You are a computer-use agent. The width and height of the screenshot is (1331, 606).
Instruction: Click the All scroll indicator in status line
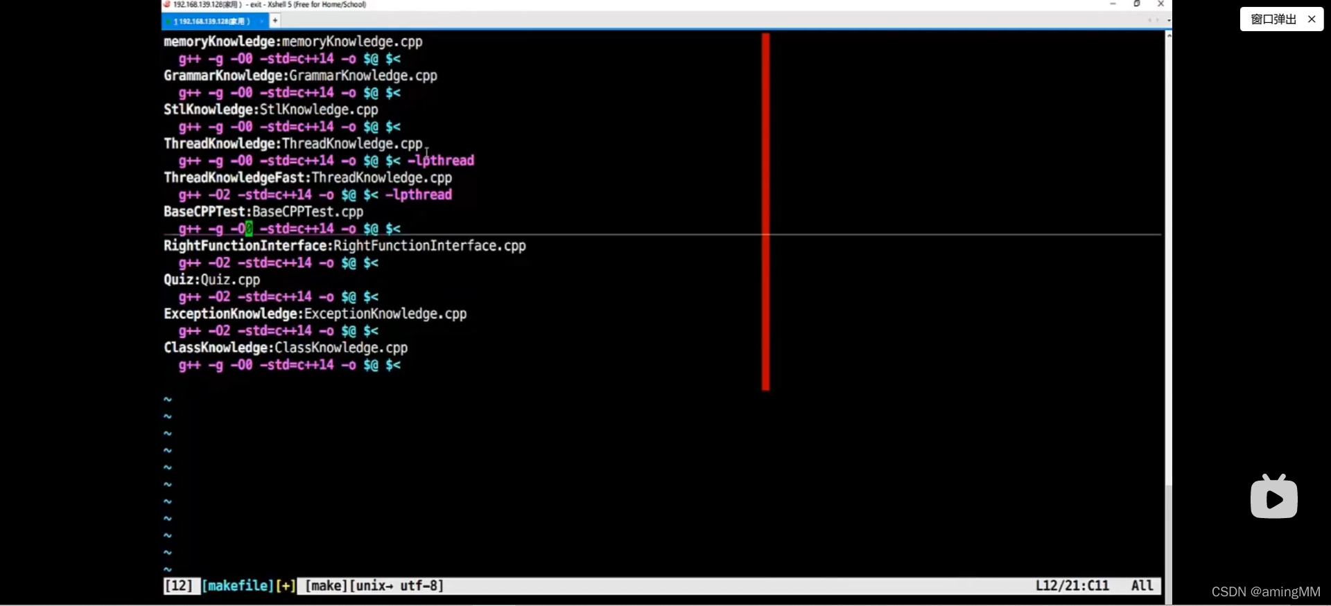tap(1142, 586)
